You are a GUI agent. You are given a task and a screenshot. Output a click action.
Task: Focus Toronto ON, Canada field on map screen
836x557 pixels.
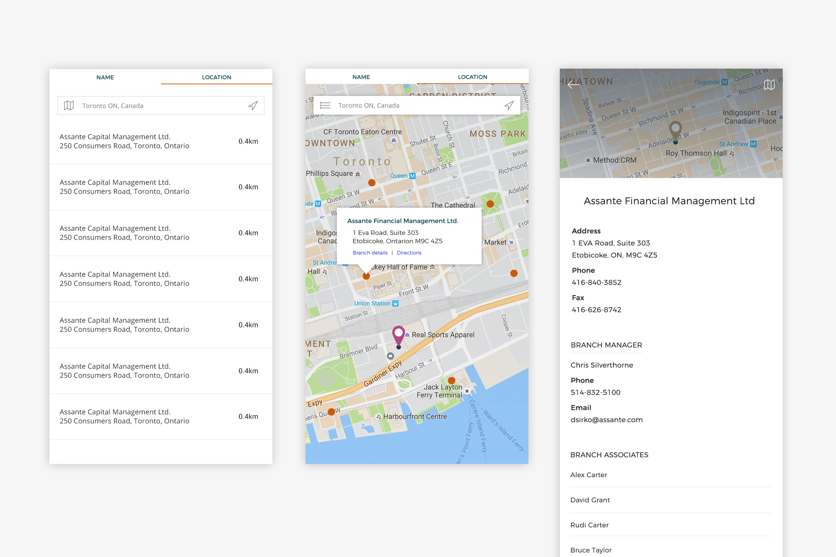(417, 106)
